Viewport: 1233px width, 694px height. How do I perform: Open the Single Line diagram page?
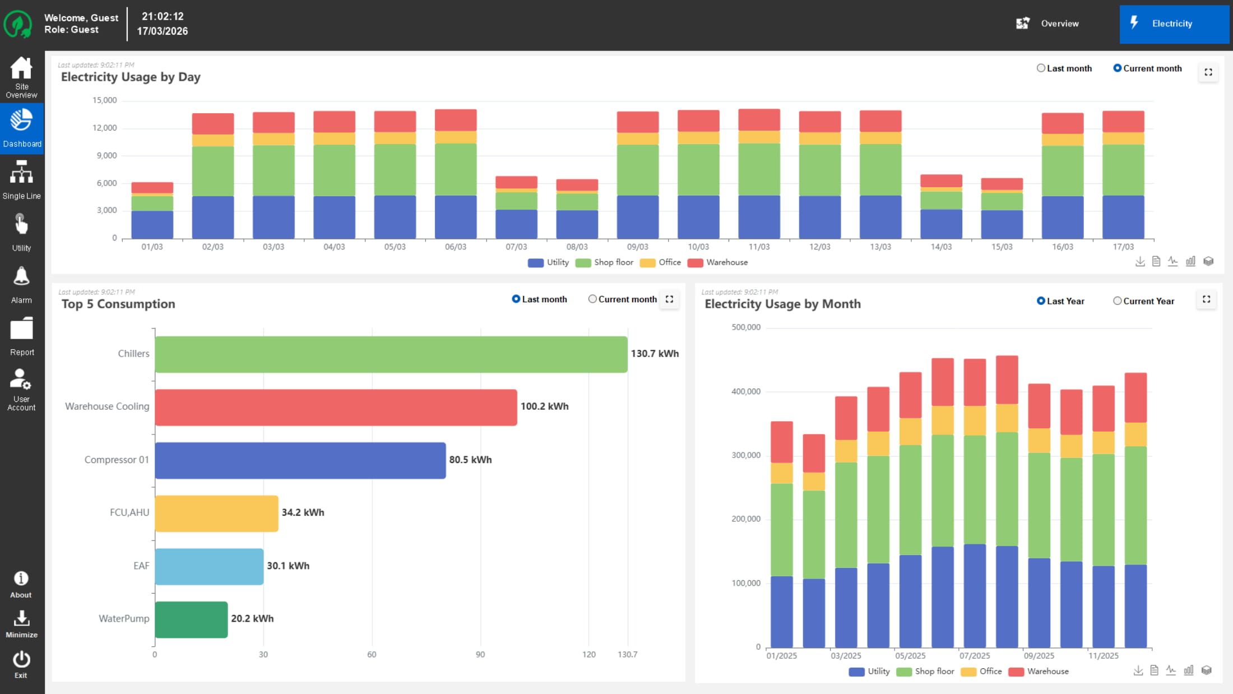click(x=22, y=180)
